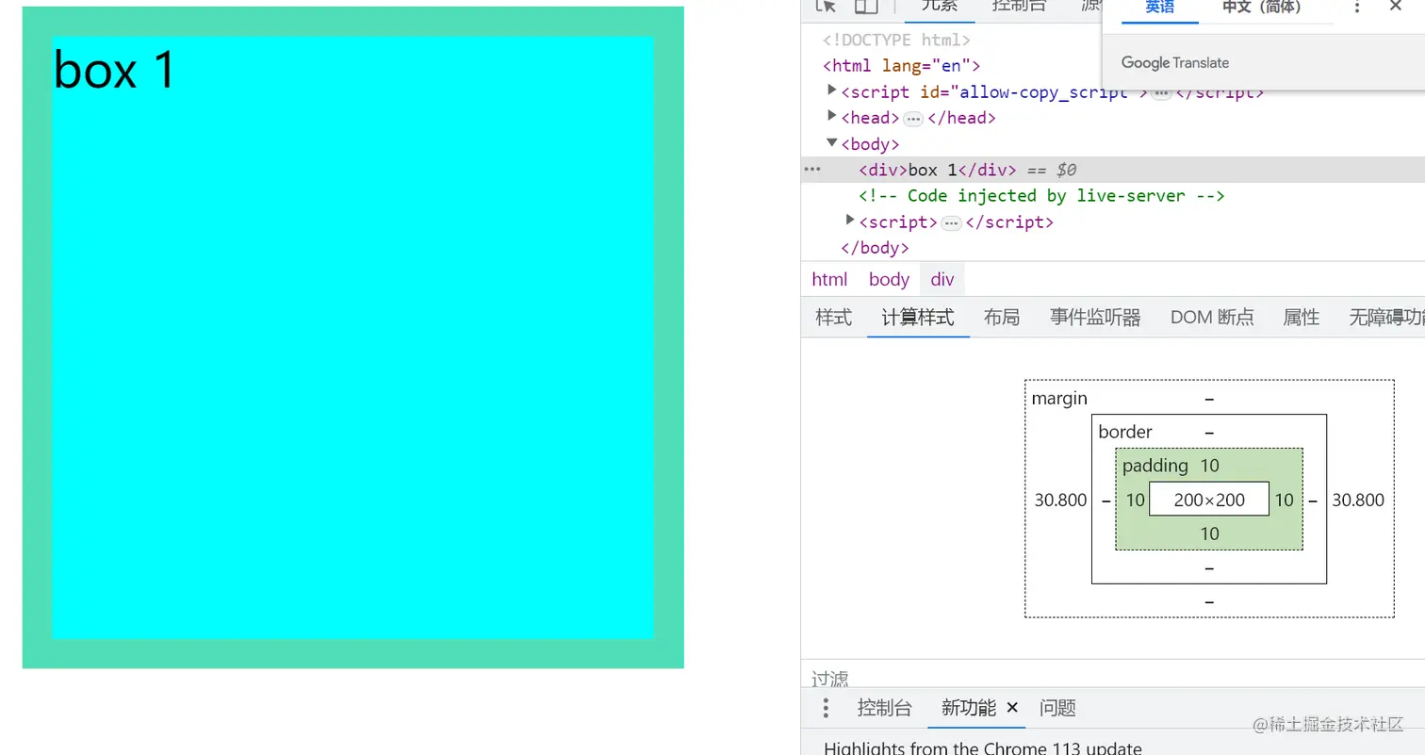
Task: Click the ellipsis to expand head contents
Action: 913,118
